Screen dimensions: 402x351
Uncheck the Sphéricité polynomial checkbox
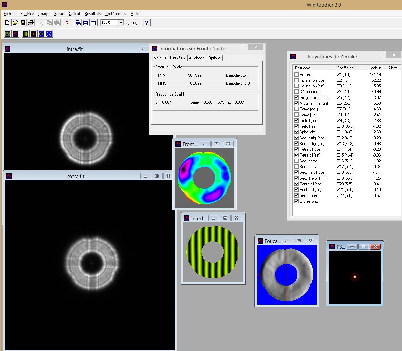tap(297, 132)
